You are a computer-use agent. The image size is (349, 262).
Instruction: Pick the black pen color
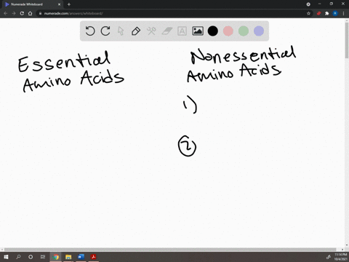tap(213, 31)
